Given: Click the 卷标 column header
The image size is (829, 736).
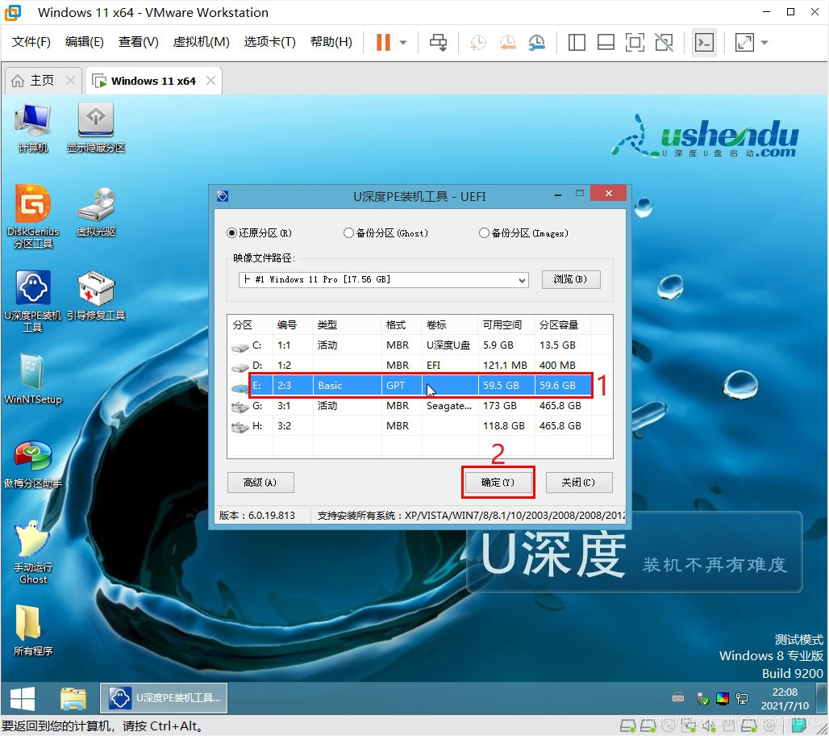Looking at the screenshot, I should pos(449,325).
